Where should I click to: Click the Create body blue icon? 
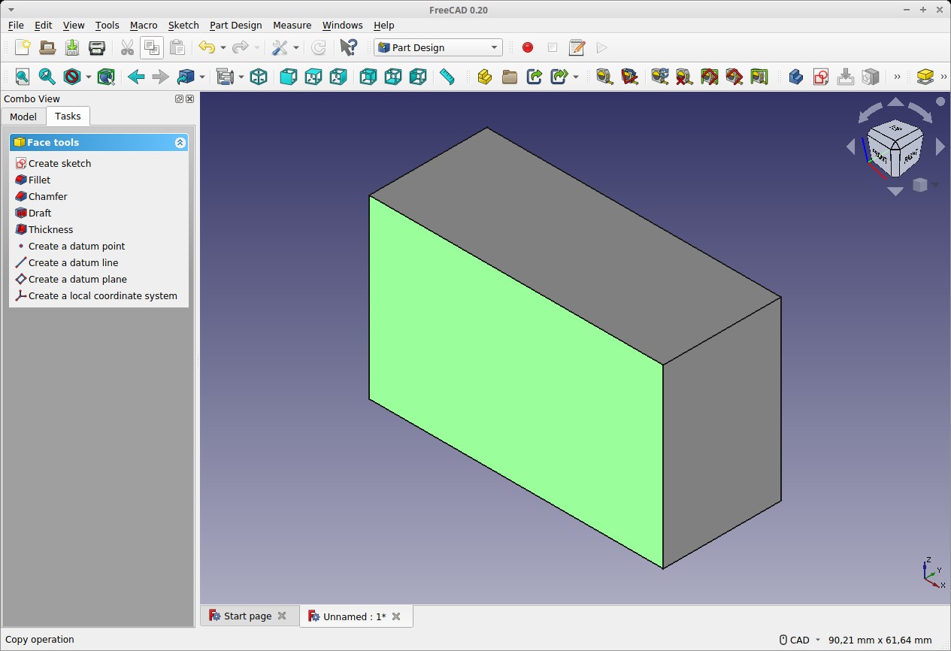tap(795, 77)
